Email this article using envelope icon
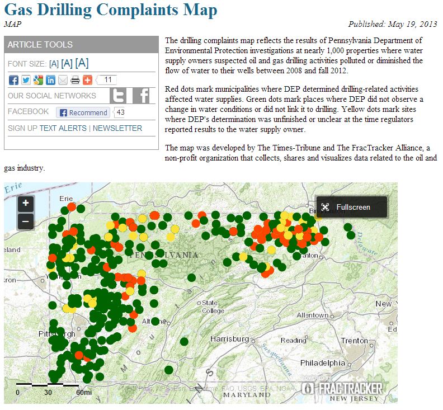Screen dimensions: 443x410 pos(63,80)
